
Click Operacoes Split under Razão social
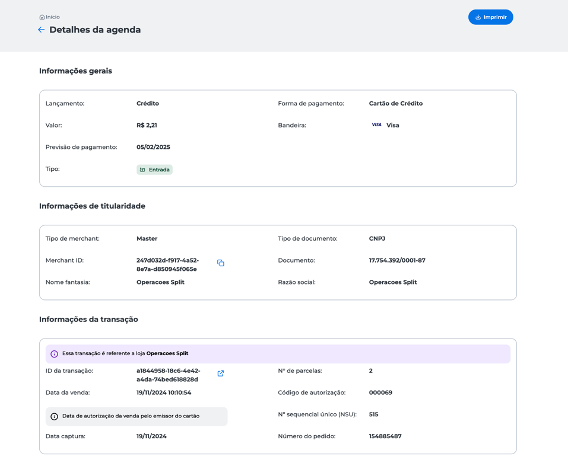click(x=393, y=282)
